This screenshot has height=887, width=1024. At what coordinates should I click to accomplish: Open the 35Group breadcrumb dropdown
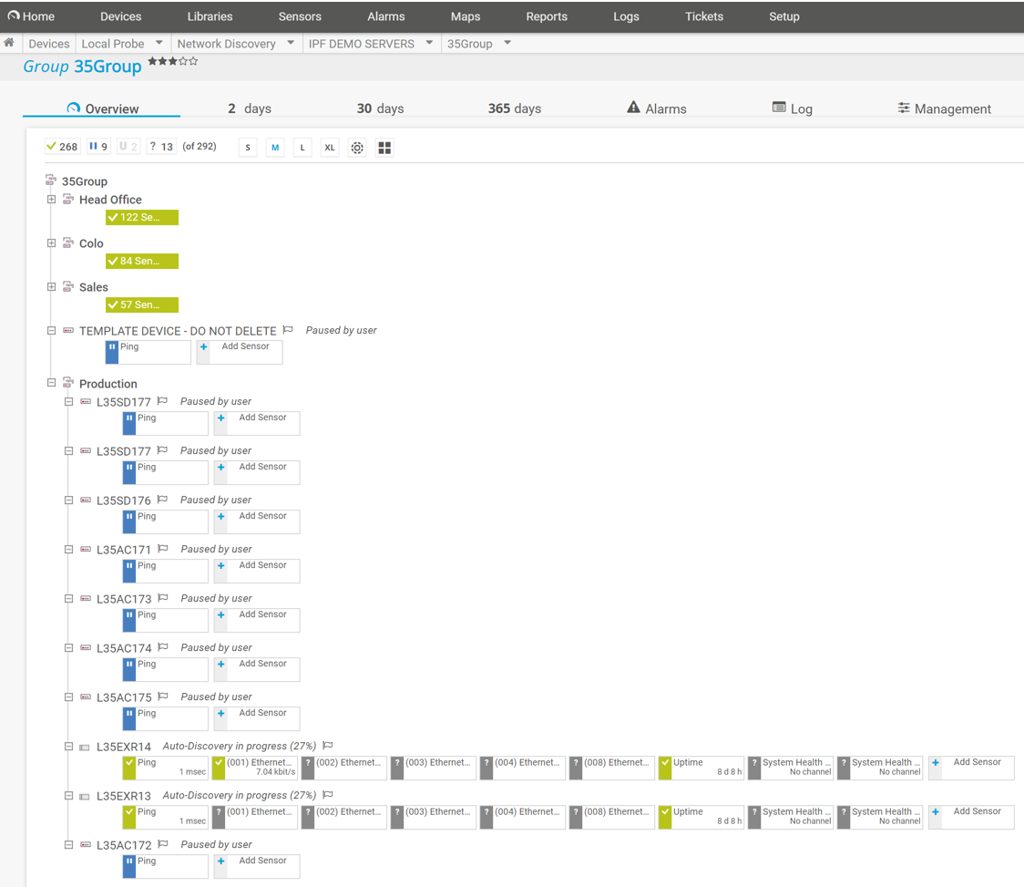point(507,43)
